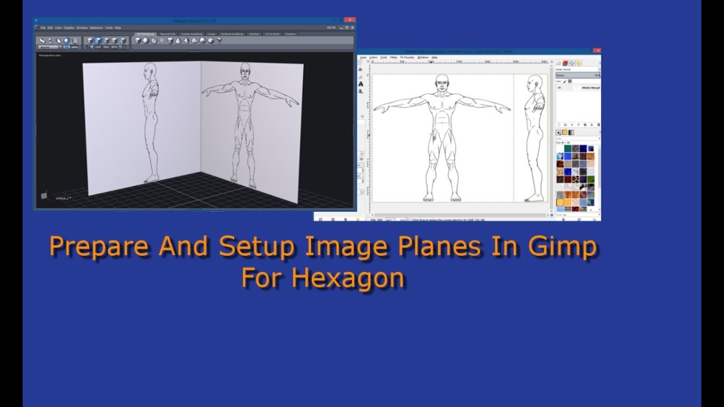Open the 3D Primitives tab in Hexagon
Viewport: 724px width, 407px height.
[145, 34]
